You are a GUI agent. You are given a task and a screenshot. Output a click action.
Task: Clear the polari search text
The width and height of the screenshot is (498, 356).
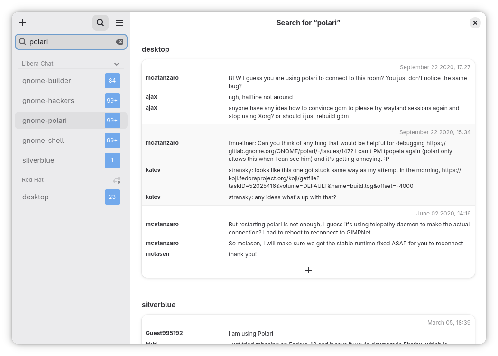[120, 42]
